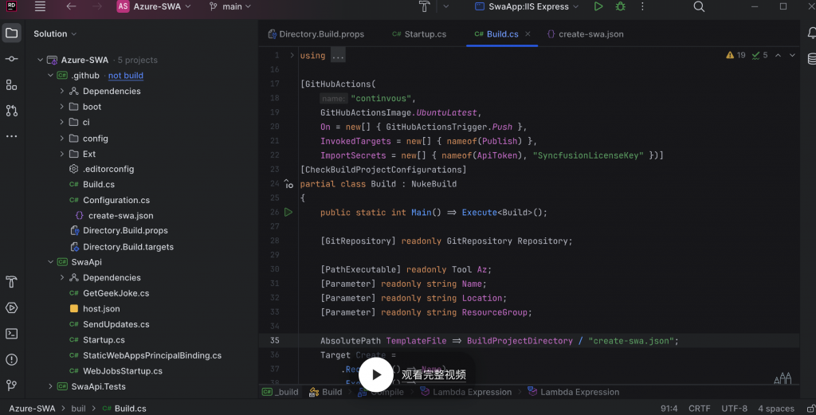
Task: Open the Explorer folder tool window
Action: tap(11, 33)
